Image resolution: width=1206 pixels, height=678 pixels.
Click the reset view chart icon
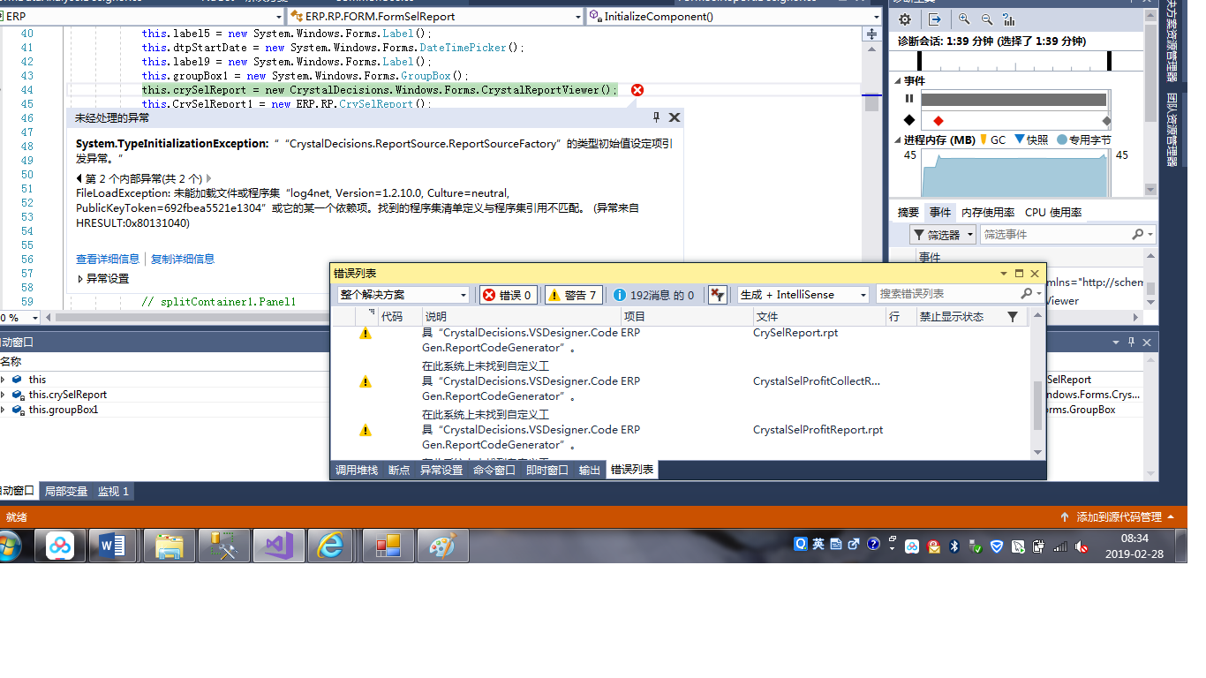click(x=1009, y=19)
